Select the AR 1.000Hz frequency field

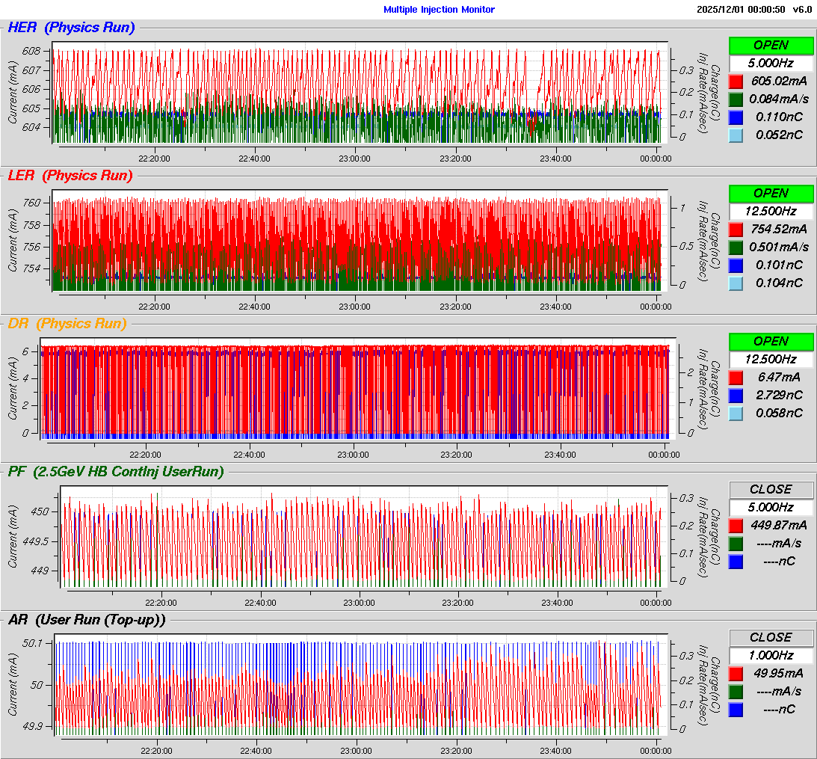pos(771,655)
